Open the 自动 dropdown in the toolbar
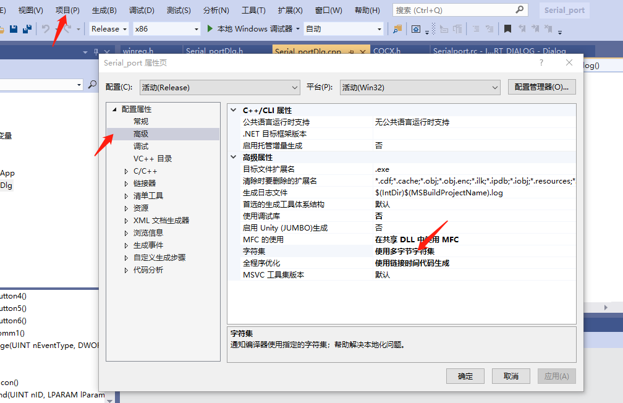Screen dimensions: 623x403 tap(344, 29)
